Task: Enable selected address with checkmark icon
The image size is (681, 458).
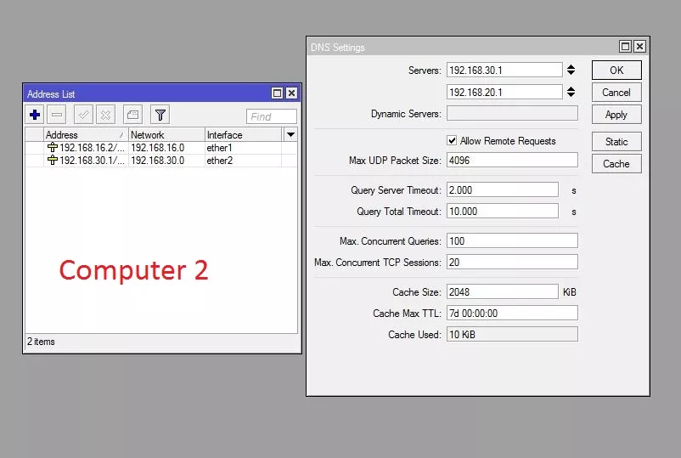Action: [83, 116]
